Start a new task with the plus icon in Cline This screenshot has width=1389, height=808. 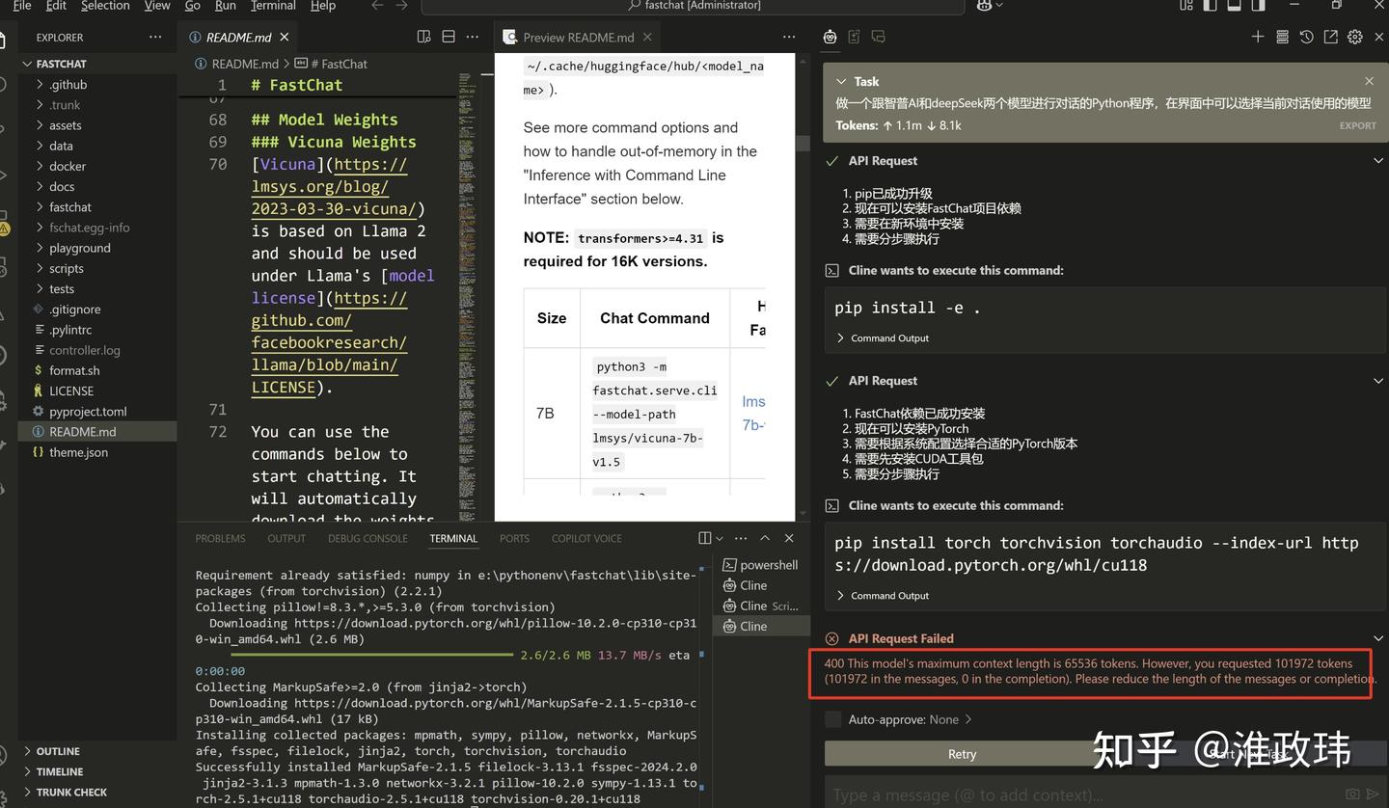point(1258,37)
